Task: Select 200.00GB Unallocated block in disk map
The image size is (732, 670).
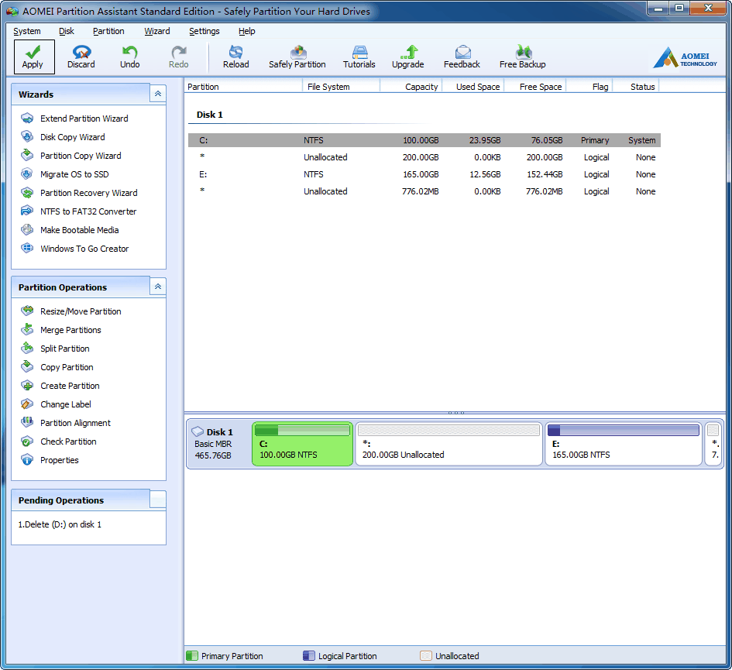Action: click(449, 444)
